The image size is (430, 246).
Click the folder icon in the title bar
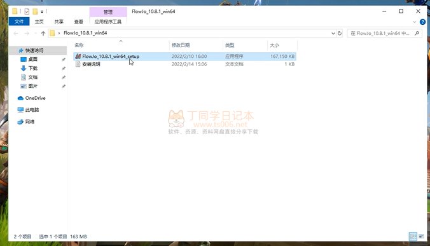pos(15,11)
